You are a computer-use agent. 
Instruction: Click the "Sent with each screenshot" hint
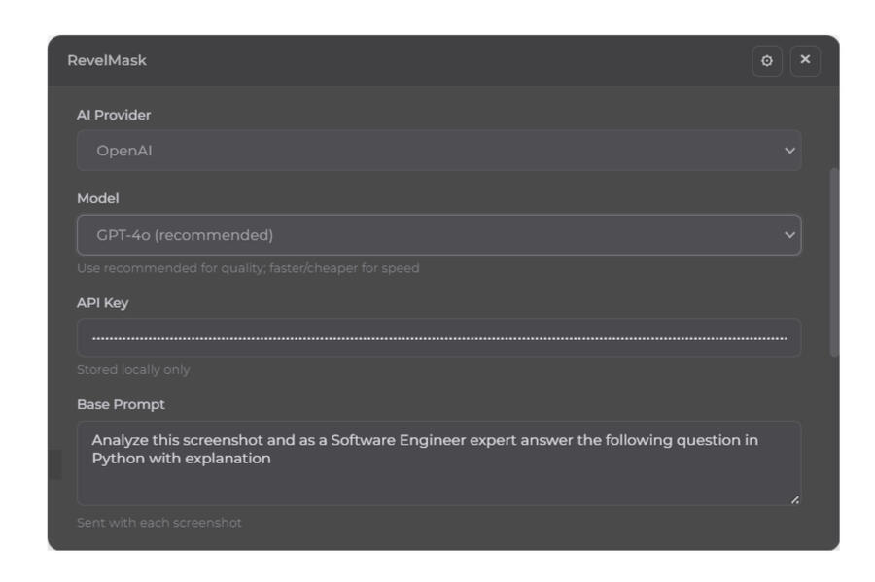pyautogui.click(x=158, y=523)
